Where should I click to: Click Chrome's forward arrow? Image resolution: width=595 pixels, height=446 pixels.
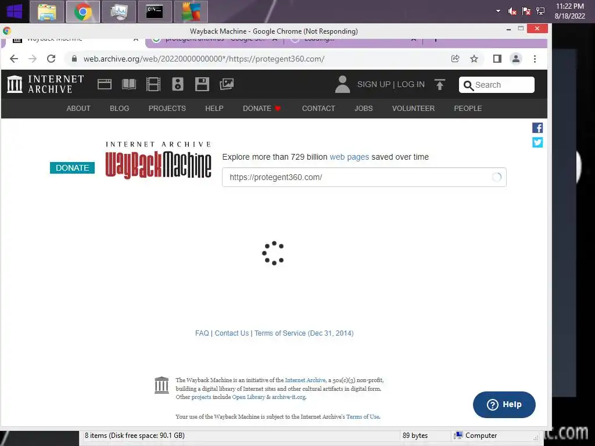click(33, 59)
